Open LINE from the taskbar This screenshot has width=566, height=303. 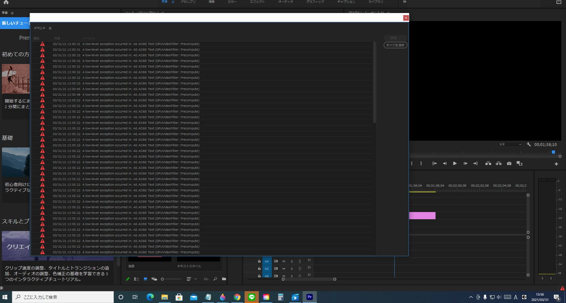click(x=252, y=297)
